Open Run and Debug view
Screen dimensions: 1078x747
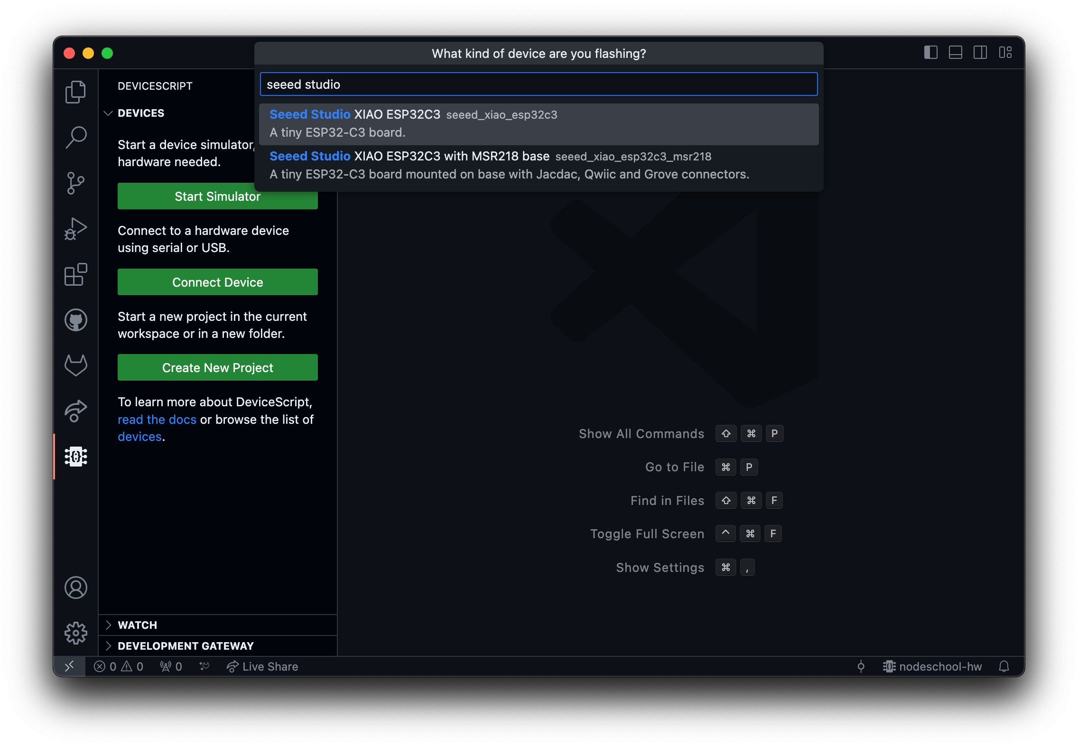coord(75,229)
